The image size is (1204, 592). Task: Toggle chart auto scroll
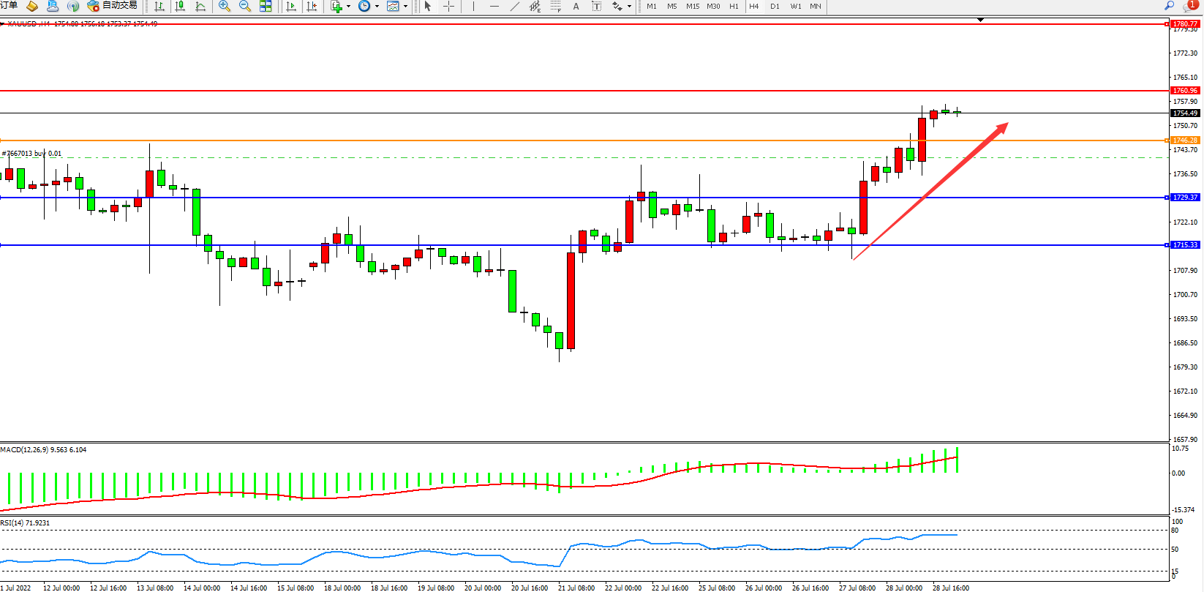(291, 6)
